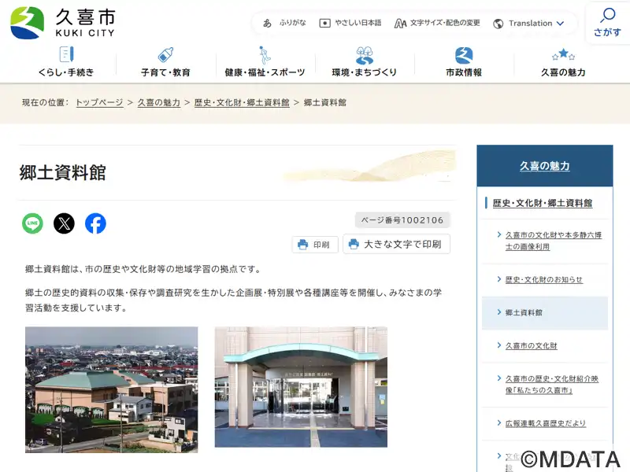The width and height of the screenshot is (630, 472).
Task: Click the 印刷 print button
Action: point(315,245)
